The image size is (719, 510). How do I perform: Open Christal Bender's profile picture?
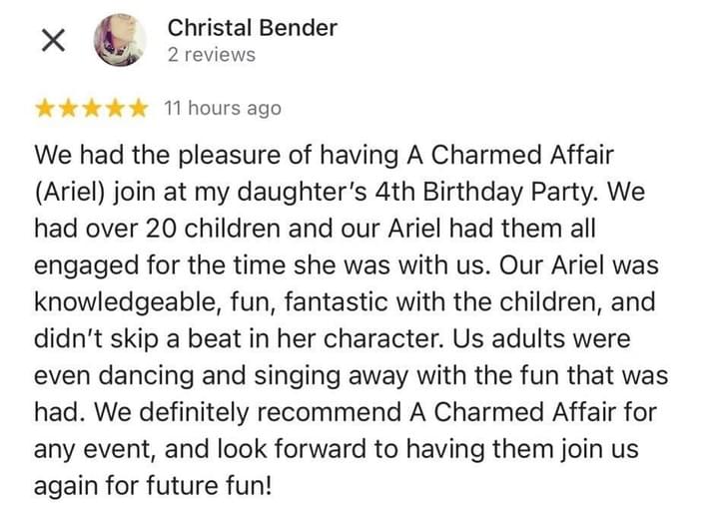pos(120,40)
